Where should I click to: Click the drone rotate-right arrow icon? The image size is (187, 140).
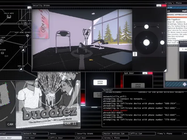pos(158,27)
